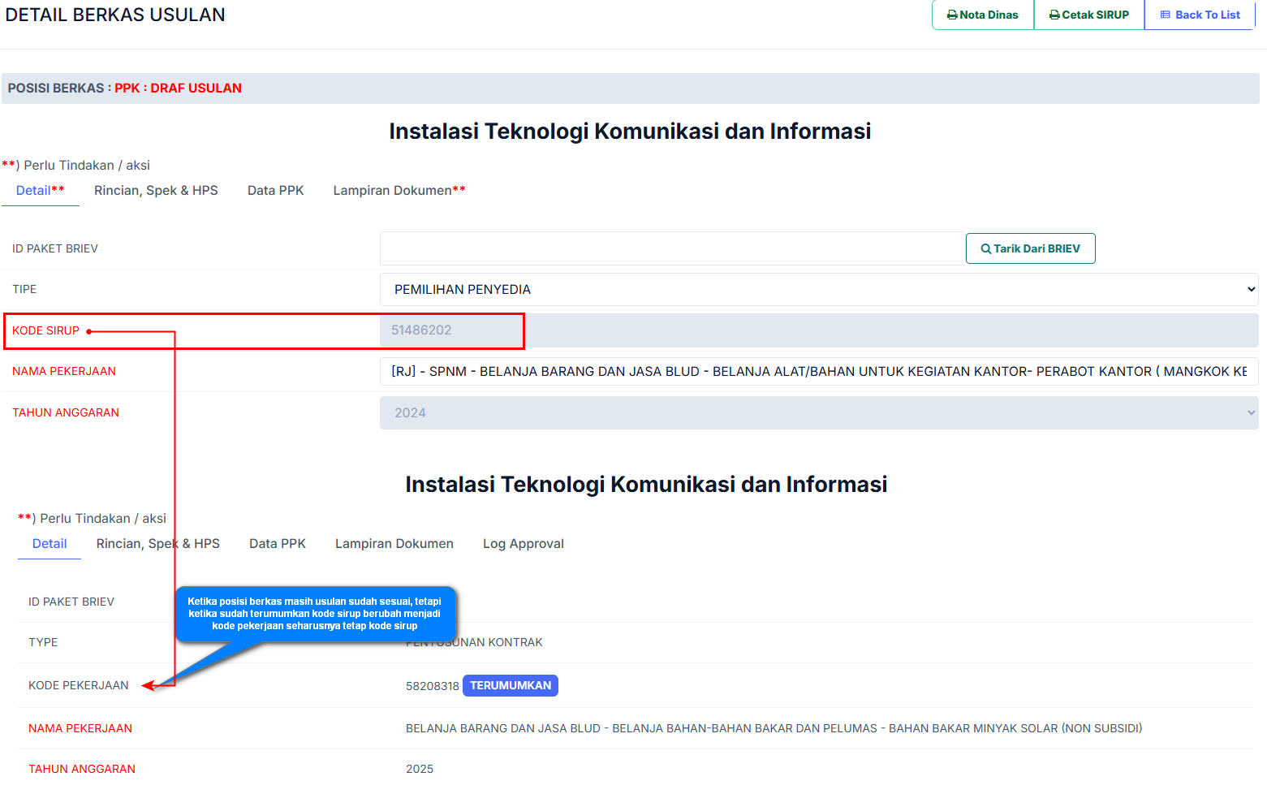Image resolution: width=1267 pixels, height=794 pixels.
Task: Switch to the upper Rincian, Spek & HPS tab
Action: 156,191
